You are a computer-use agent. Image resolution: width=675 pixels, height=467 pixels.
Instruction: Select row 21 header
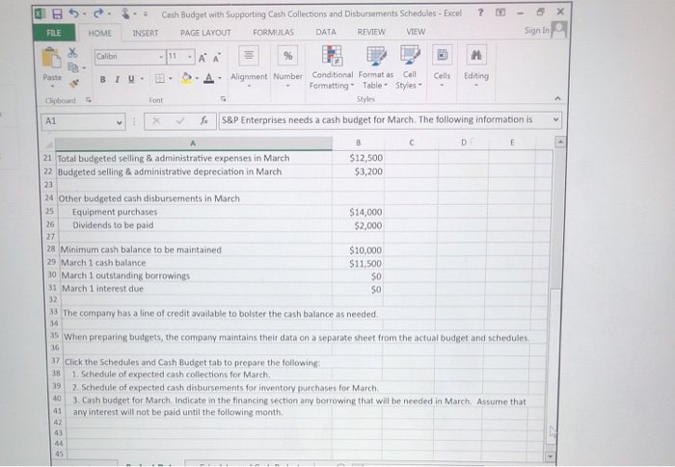(x=48, y=158)
